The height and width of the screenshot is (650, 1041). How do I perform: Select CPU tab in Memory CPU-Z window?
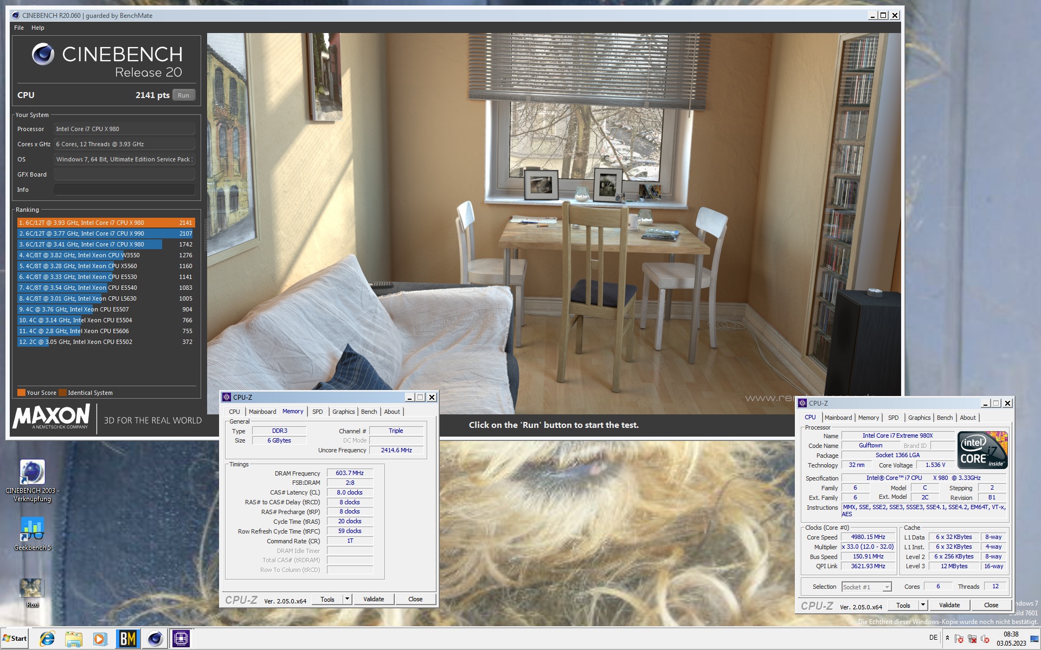(x=234, y=412)
